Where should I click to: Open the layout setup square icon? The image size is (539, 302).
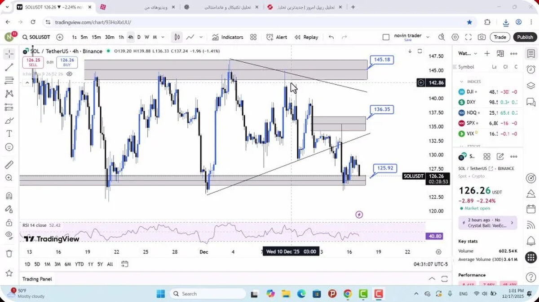click(386, 37)
